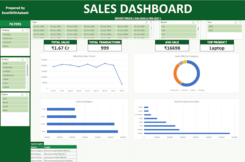
Task: Select Sports in the Category slicer
Action: click(15, 46)
